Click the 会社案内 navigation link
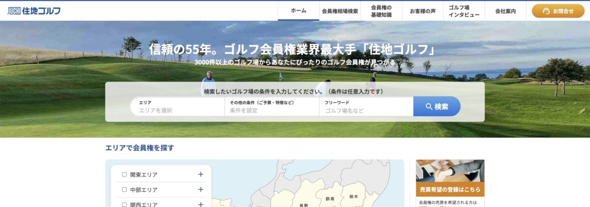Screen dimensions: 590x207 505,11
